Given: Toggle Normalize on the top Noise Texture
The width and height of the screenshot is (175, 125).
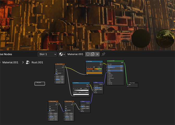Looking at the screenshot, I should point(56,73).
